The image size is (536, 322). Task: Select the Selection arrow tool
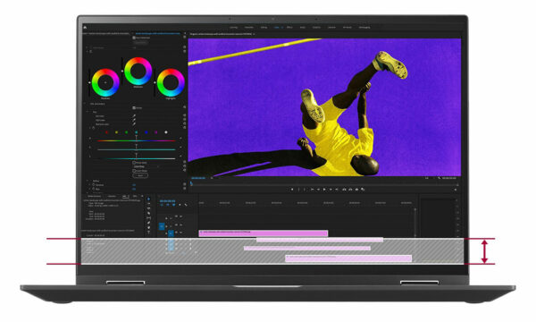click(148, 199)
